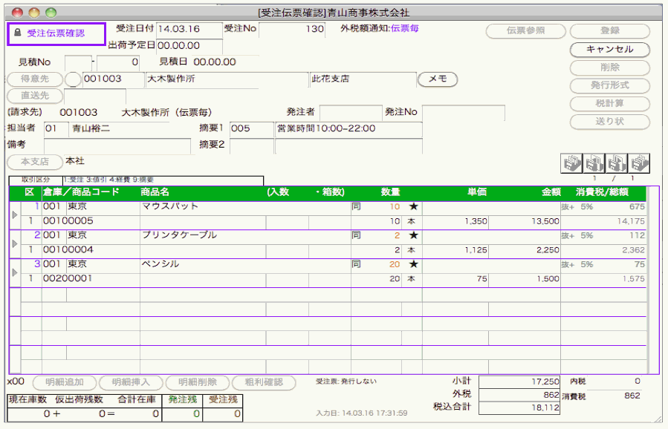Click into the 摘要2 code field
The height and width of the screenshot is (429, 668).
(252, 145)
